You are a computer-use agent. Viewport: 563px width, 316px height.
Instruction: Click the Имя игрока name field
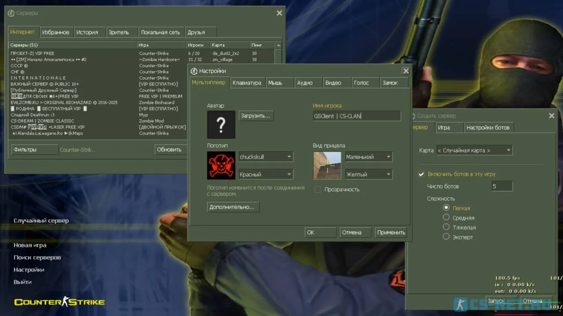click(357, 116)
